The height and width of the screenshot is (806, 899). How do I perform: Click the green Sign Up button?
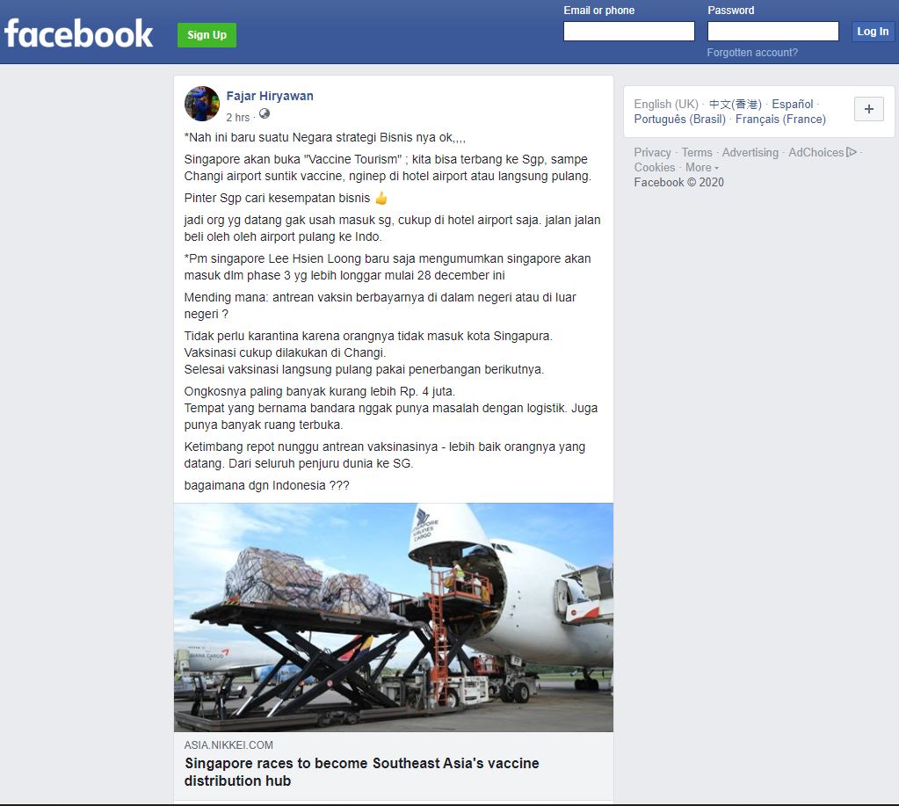[x=207, y=35]
